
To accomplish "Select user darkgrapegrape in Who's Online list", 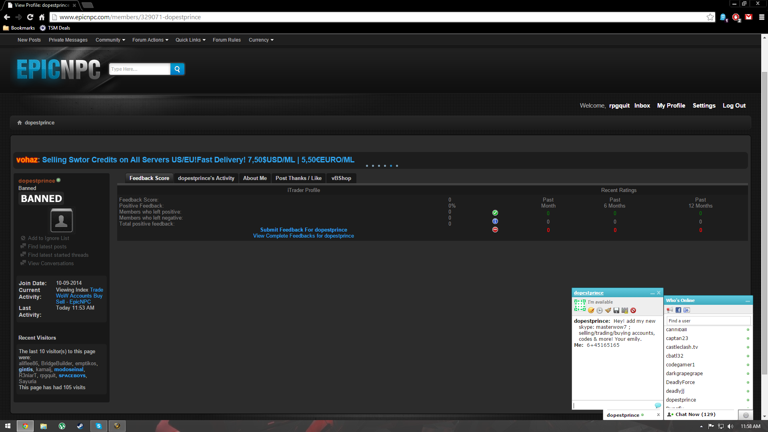I will (x=708, y=374).
